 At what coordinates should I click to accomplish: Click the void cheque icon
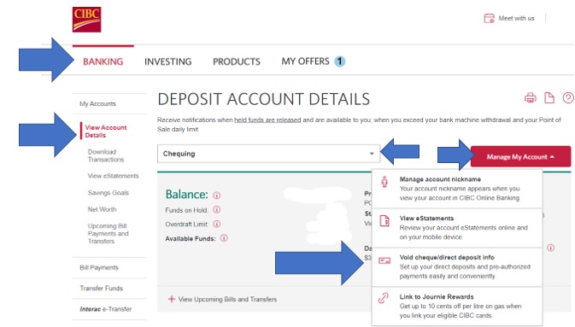pyautogui.click(x=384, y=260)
